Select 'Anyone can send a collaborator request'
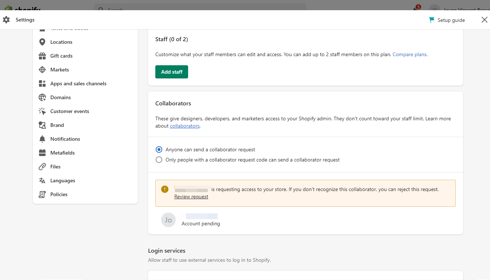The image size is (490, 280). (159, 149)
